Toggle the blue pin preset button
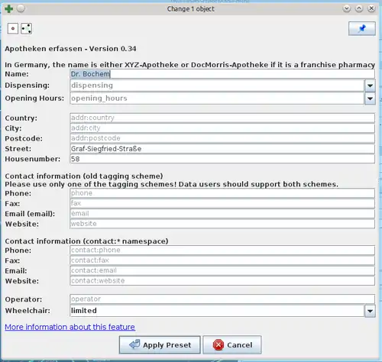Image resolution: width=382 pixels, height=362 pixels. (x=361, y=28)
